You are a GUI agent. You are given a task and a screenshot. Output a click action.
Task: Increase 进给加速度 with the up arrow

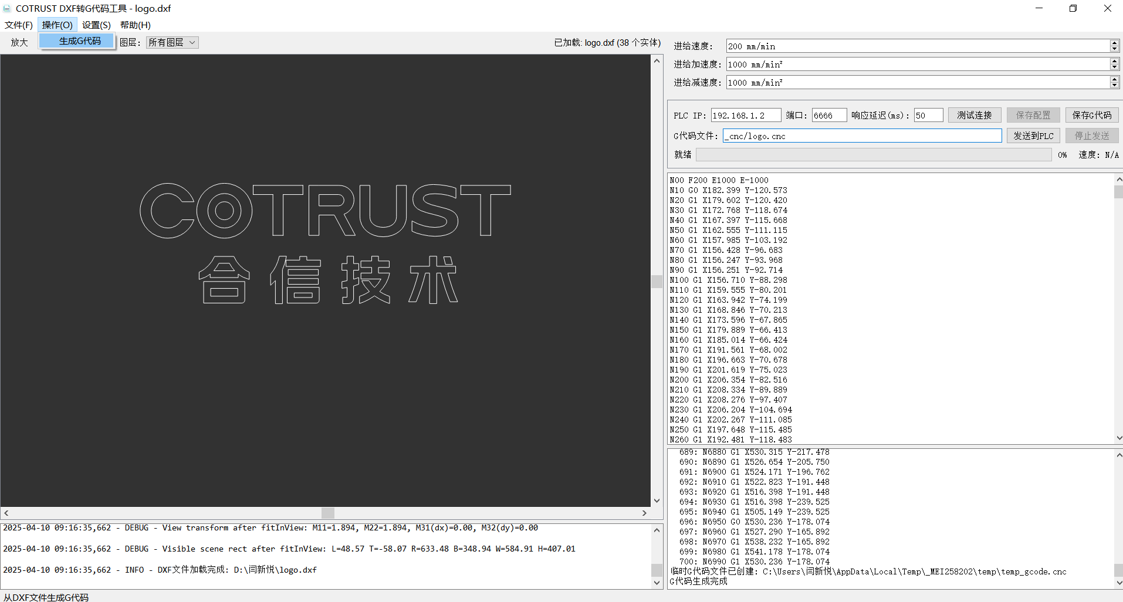point(1114,61)
